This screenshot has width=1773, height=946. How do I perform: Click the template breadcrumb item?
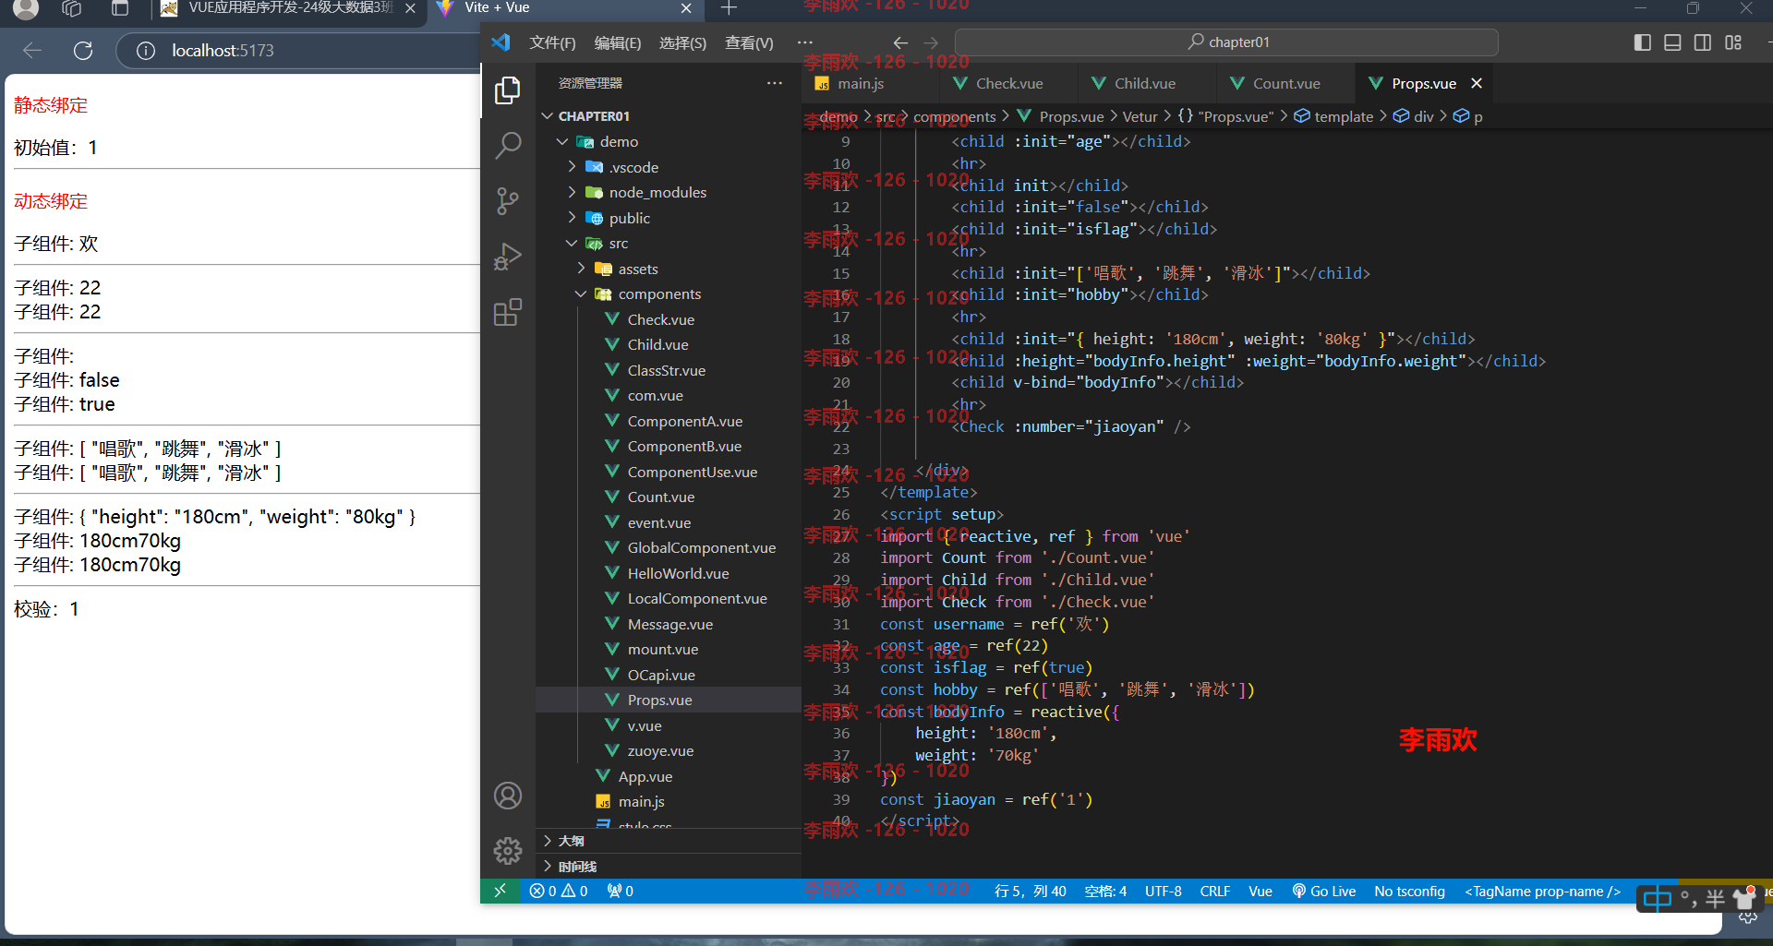pyautogui.click(x=1333, y=116)
